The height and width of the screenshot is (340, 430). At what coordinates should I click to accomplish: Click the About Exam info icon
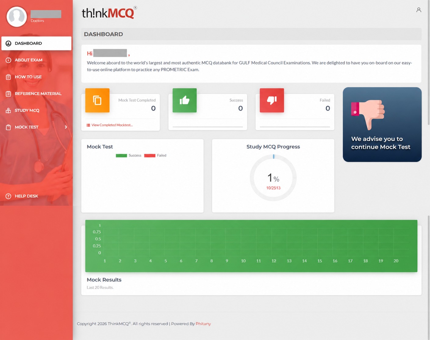8,60
